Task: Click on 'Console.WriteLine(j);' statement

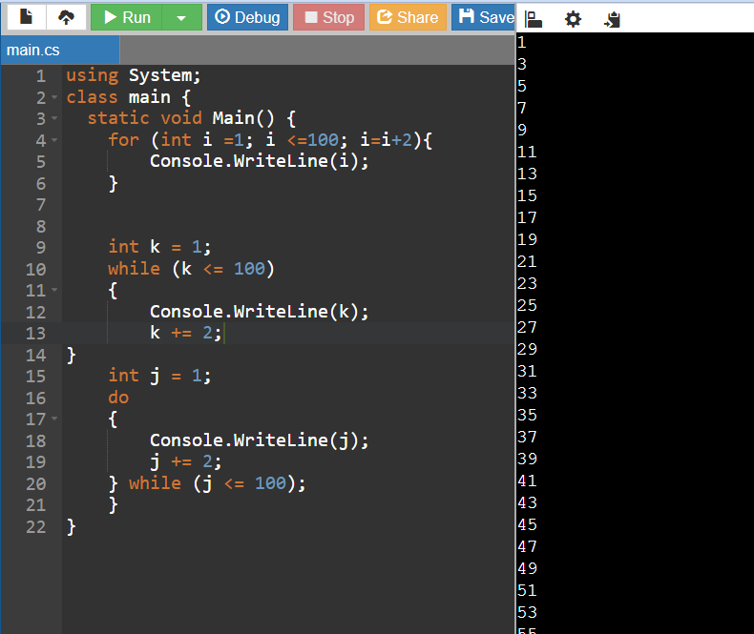Action: click(260, 440)
